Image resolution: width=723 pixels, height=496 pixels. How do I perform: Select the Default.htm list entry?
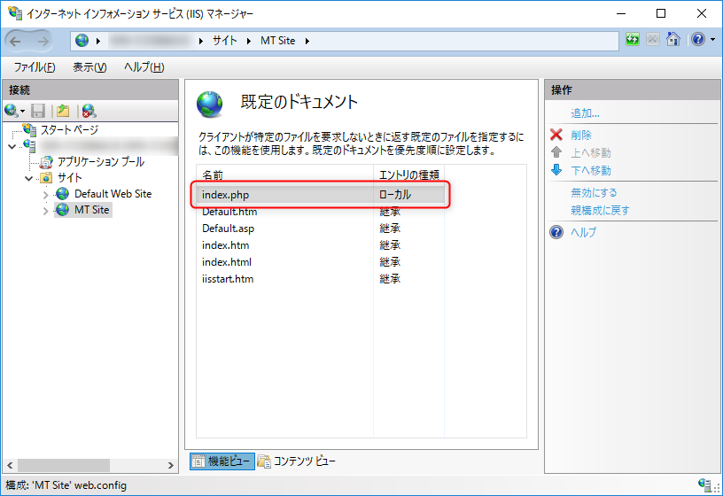[229, 212]
